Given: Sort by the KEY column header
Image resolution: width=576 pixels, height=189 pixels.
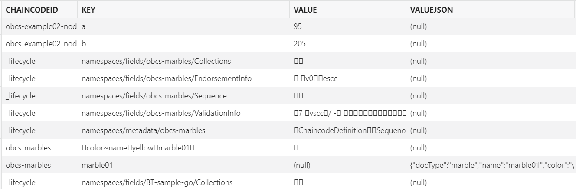Looking at the screenshot, I should point(88,10).
